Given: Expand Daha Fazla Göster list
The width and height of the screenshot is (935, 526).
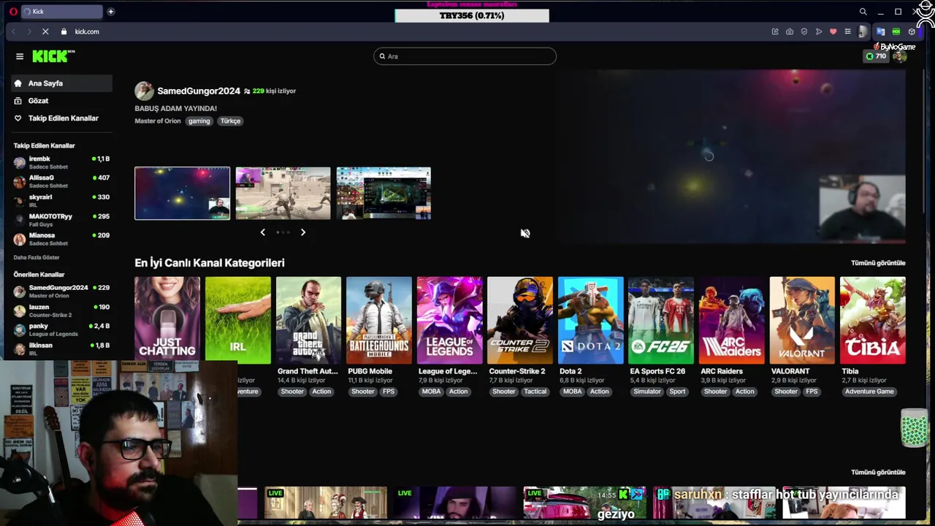Looking at the screenshot, I should click(37, 257).
